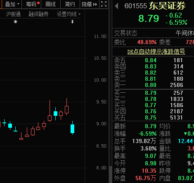Activate the 画线 drawing tool

[x=50, y=4]
